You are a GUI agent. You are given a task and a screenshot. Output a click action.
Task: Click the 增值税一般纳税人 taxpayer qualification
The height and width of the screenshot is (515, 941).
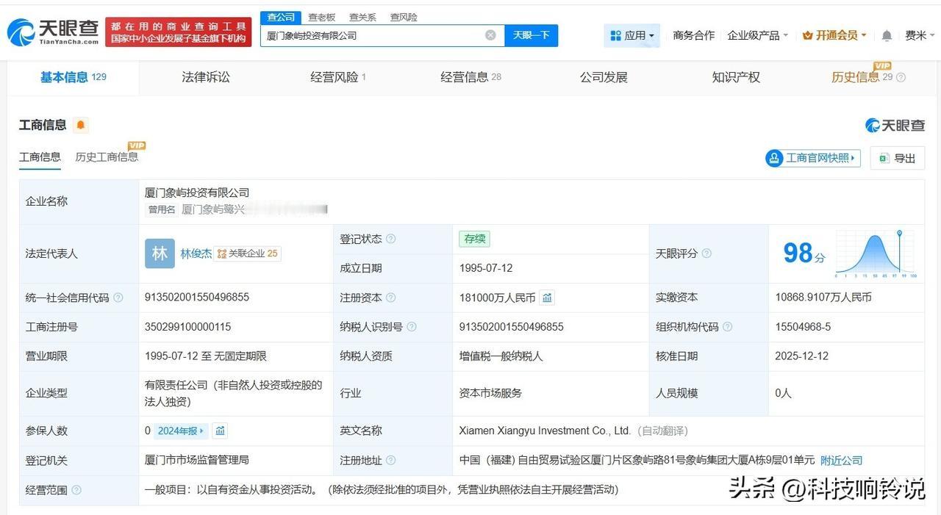501,356
